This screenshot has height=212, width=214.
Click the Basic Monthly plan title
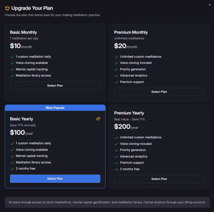[23, 32]
